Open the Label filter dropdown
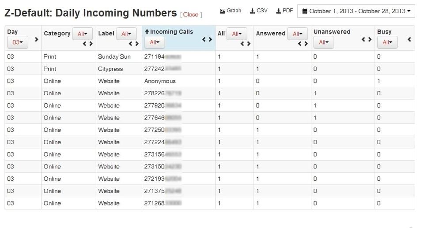Viewport: 424px width, 228px height. [x=126, y=34]
